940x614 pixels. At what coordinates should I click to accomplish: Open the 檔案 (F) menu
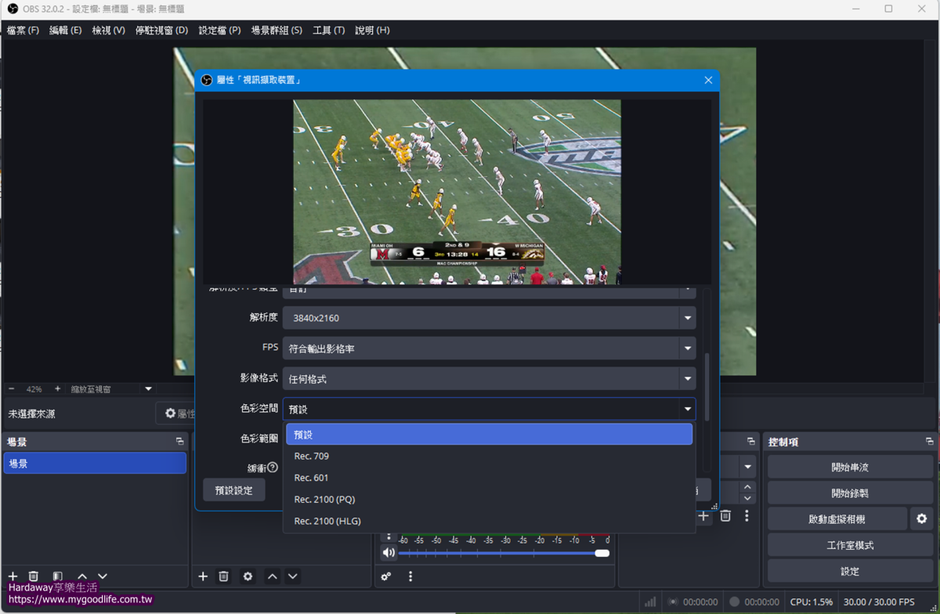tap(23, 30)
